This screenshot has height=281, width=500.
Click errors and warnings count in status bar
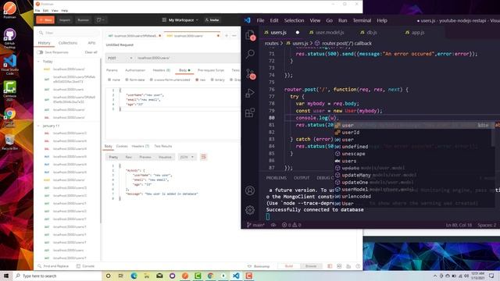(291, 225)
